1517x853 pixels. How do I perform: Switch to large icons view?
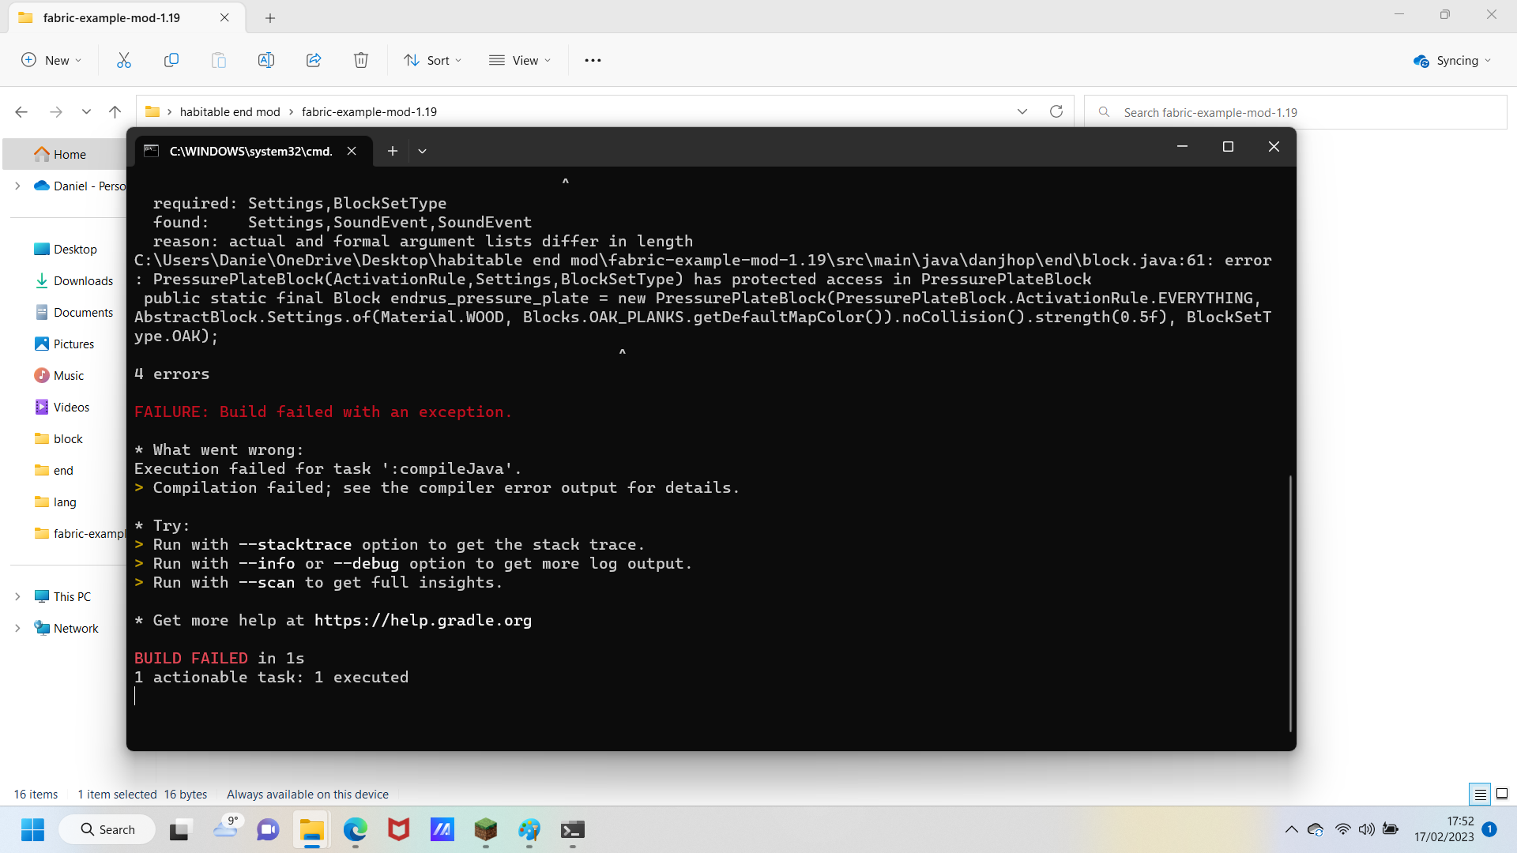click(x=1500, y=795)
